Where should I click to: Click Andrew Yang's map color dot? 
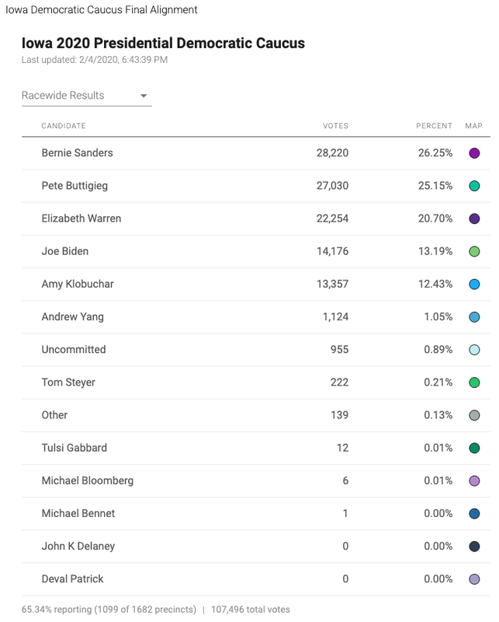tap(474, 317)
